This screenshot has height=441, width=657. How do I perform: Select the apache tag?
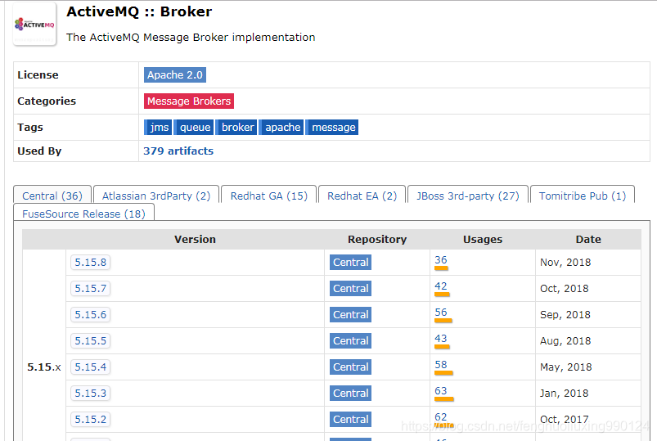(x=281, y=128)
